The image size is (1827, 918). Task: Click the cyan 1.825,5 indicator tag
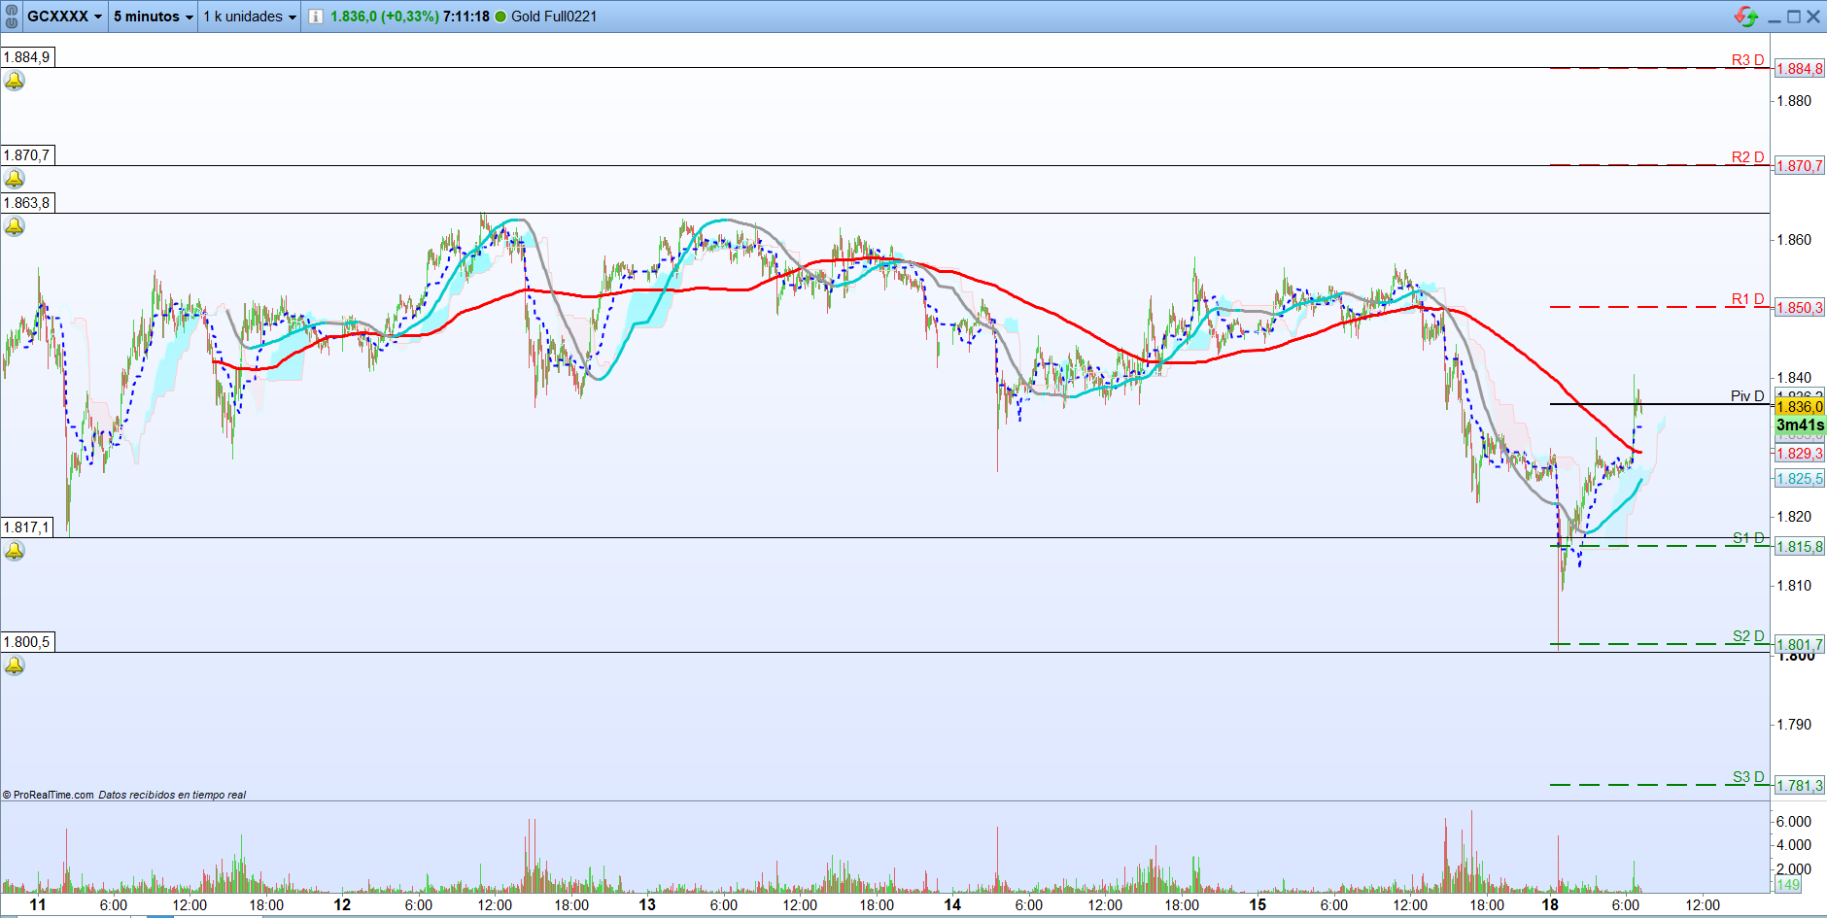(1800, 479)
